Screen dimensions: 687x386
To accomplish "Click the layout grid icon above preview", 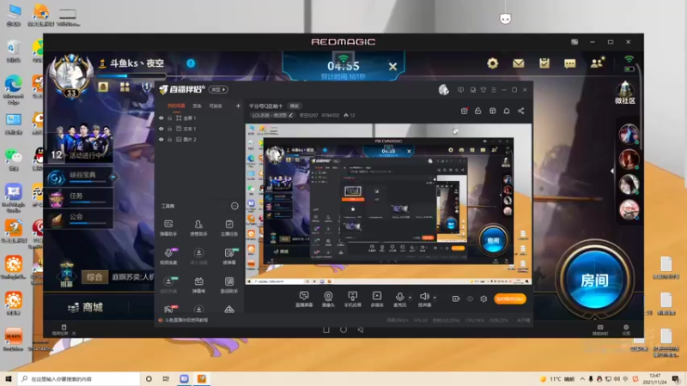I will 492,112.
